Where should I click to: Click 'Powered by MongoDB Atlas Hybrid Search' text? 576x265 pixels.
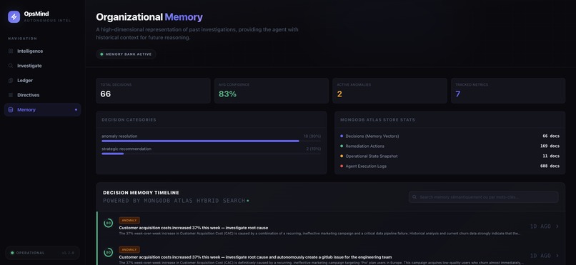coord(174,201)
